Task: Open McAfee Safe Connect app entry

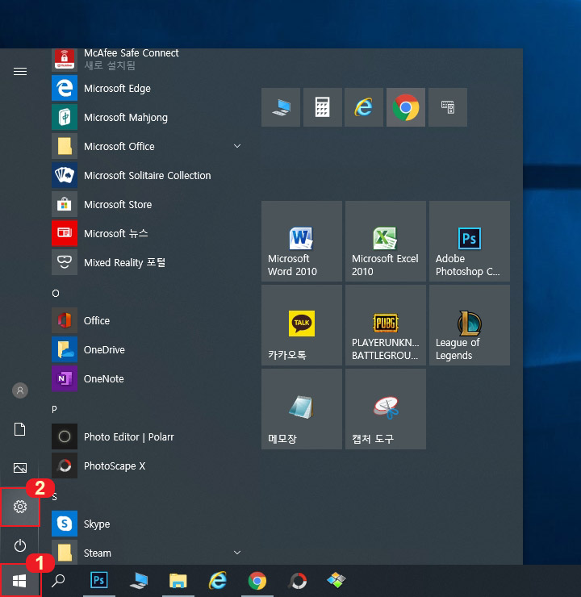Action: (148, 60)
